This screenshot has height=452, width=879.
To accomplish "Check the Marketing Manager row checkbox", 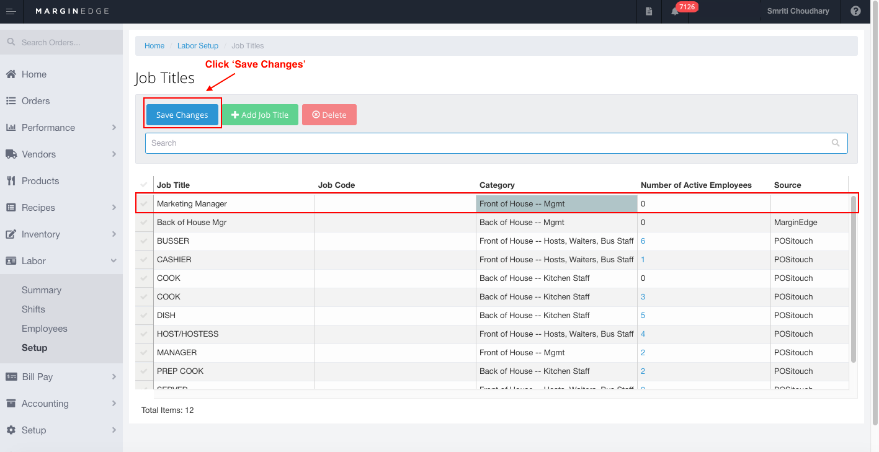I will tap(144, 203).
